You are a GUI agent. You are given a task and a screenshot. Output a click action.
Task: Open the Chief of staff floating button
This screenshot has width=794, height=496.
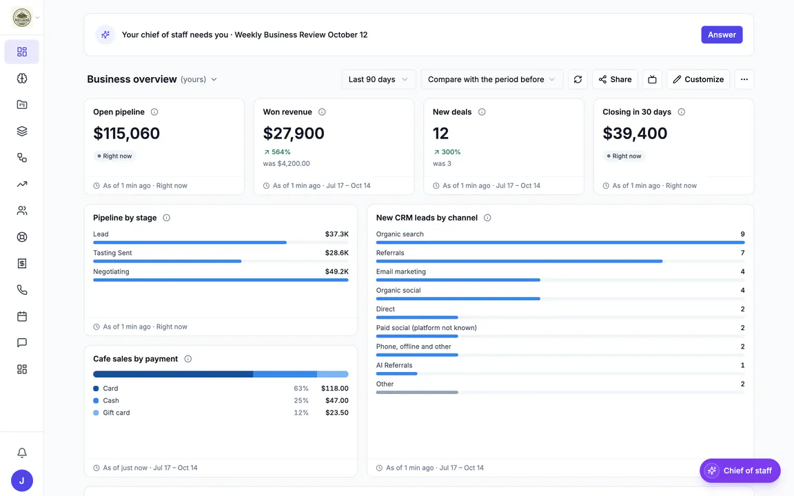pyautogui.click(x=740, y=471)
